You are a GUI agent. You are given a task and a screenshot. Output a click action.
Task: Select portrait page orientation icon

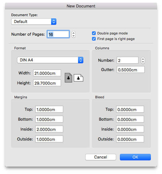tap(68, 78)
